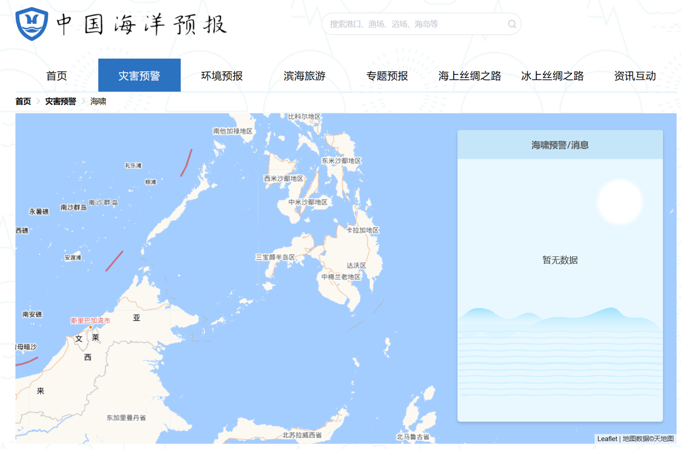This screenshot has height=449, width=681.
Task: Click the Leaflet attribution link
Action: coord(607,439)
